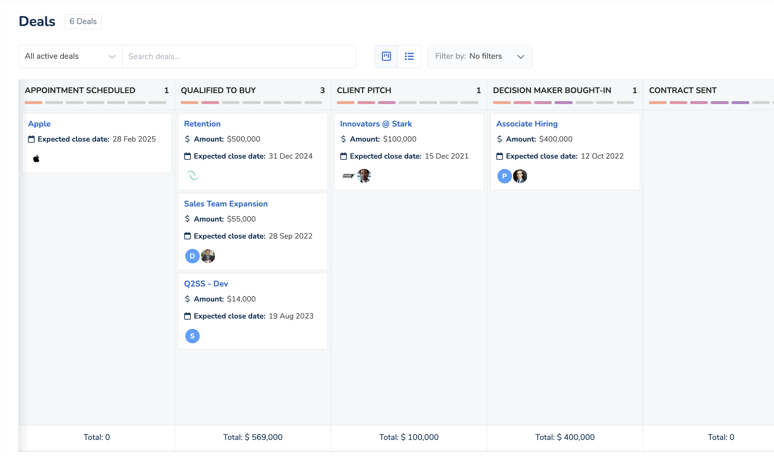Open the 'Innovators @ Stark' deal link
This screenshot has width=774, height=456.
tap(376, 124)
